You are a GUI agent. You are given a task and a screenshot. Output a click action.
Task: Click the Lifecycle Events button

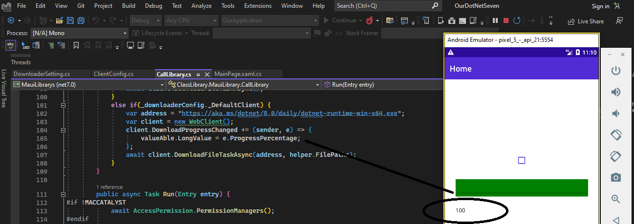coord(161,33)
